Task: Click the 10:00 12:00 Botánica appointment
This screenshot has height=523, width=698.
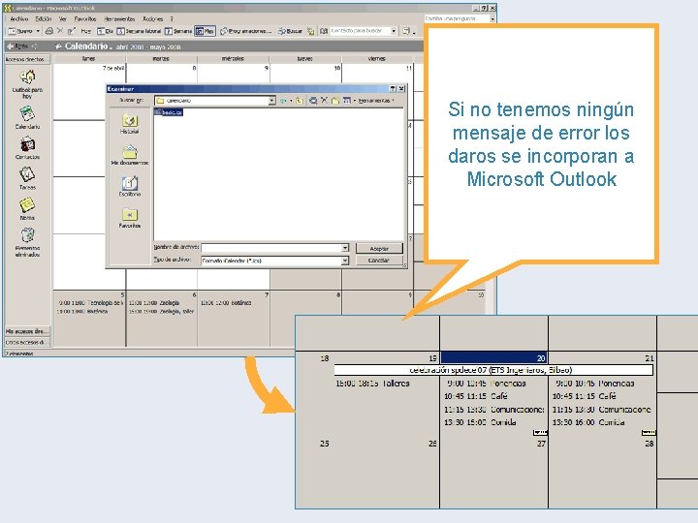Action: (x=226, y=302)
